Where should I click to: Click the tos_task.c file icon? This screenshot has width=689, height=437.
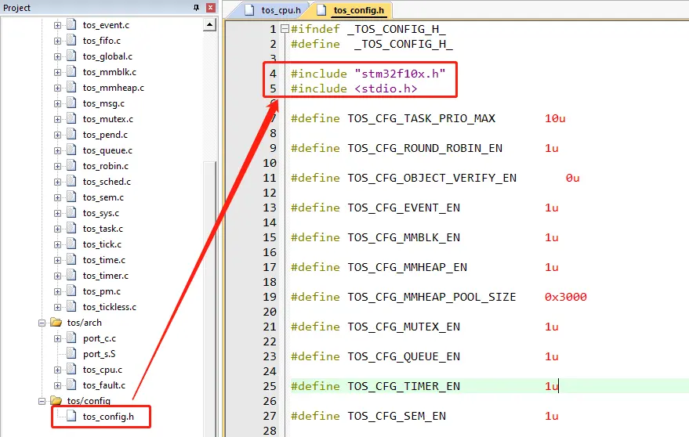point(71,229)
